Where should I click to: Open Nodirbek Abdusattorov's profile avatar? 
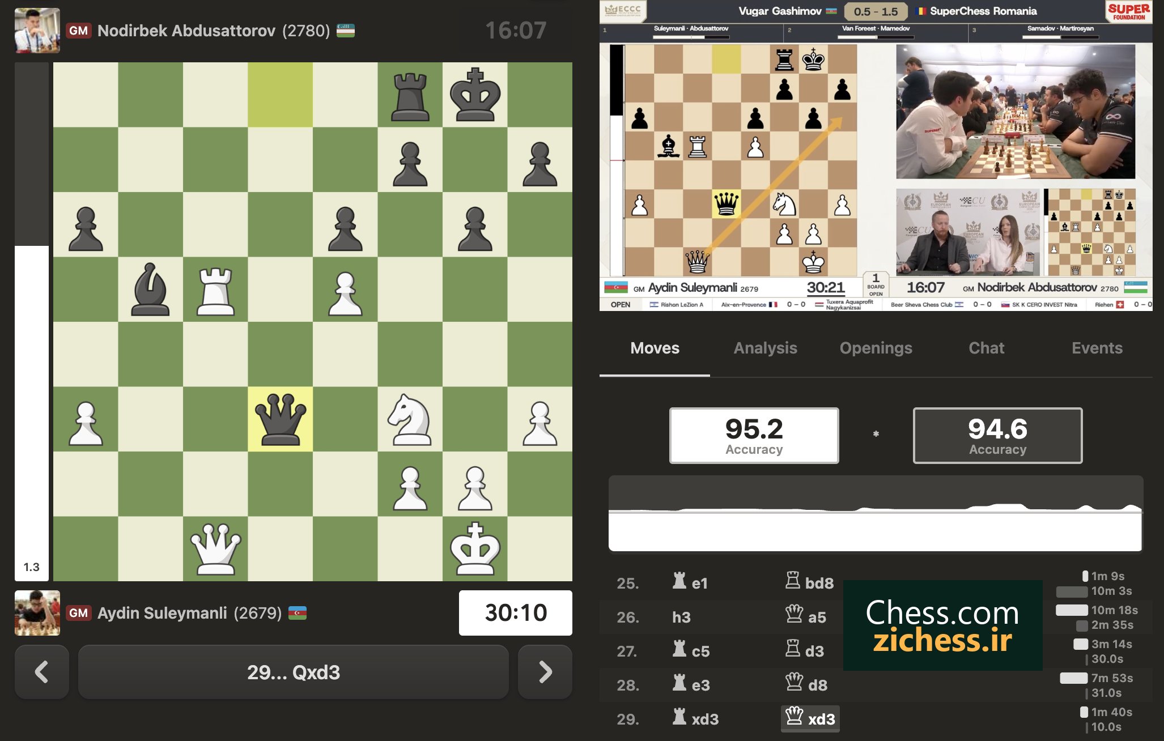37,31
